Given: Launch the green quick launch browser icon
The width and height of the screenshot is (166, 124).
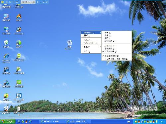Looking at the screenshot, I should tap(23, 121).
